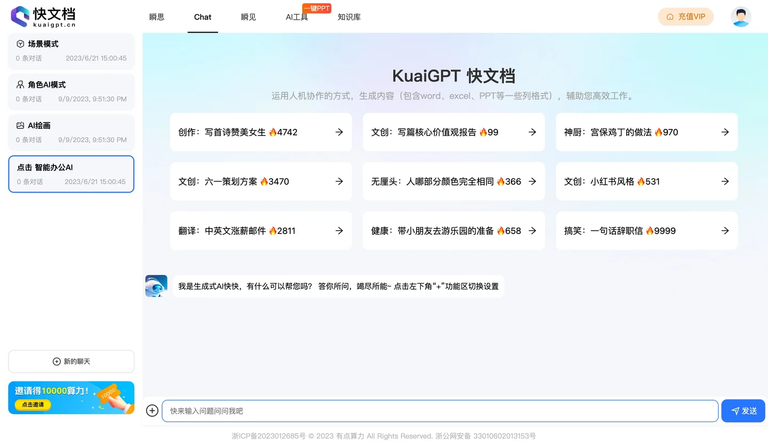Screen dimensions: 768x447
Task: Click the arrow on 人哪部分颜色完全相同 card
Action: 532,181
